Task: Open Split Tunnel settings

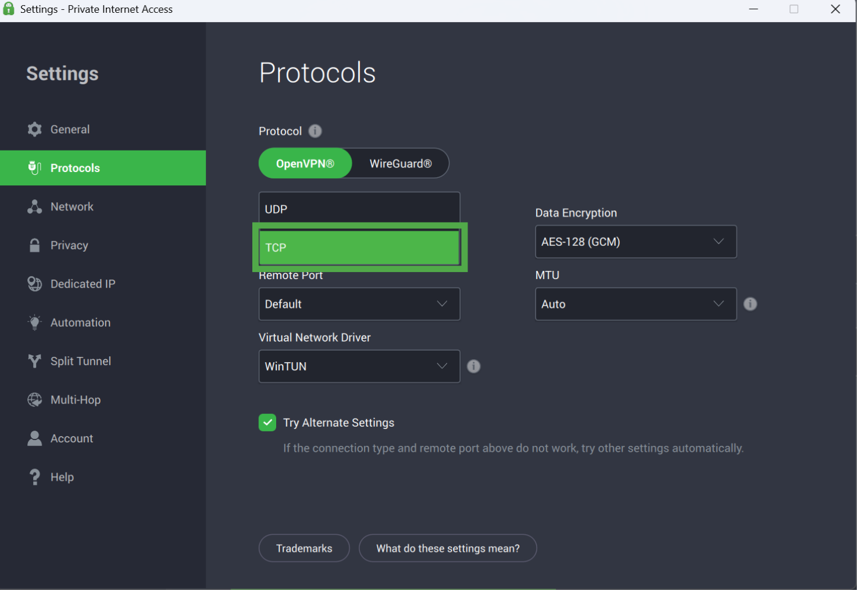Action: click(x=103, y=361)
